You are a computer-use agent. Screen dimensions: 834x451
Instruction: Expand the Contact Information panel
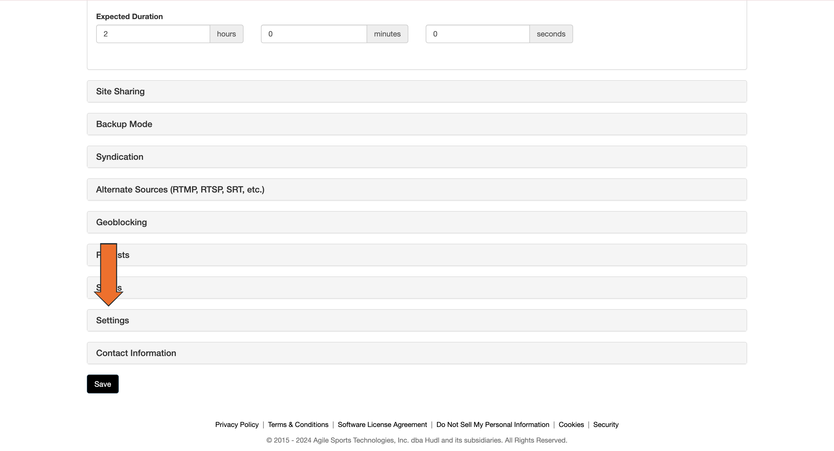(417, 353)
